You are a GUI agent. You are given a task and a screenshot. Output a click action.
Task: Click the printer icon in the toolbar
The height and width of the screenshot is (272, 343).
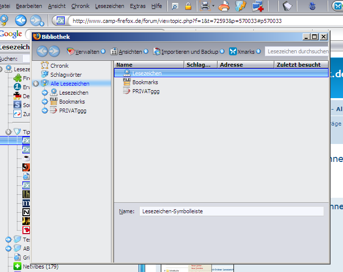205,6
